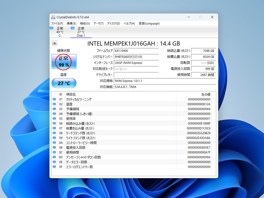
Task: Click the serial number field PHBT8360
Action: pos(136,57)
